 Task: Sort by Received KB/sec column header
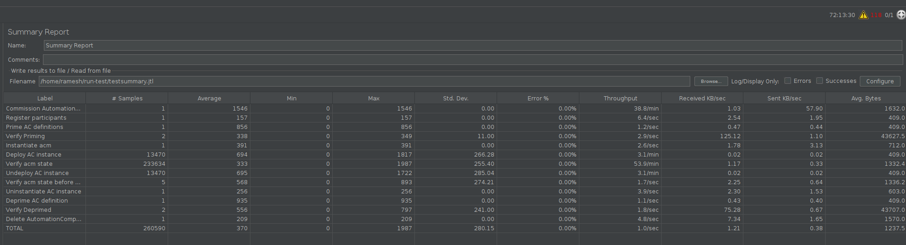click(702, 98)
